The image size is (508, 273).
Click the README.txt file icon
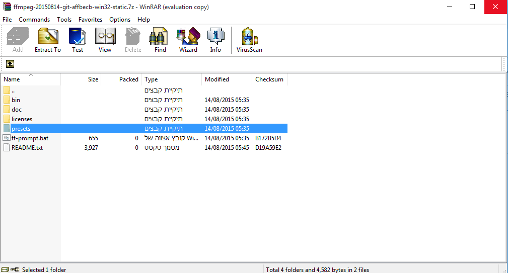(7, 147)
